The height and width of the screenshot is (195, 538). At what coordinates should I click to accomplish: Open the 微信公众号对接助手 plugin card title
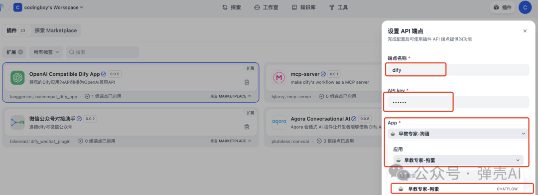click(x=52, y=119)
